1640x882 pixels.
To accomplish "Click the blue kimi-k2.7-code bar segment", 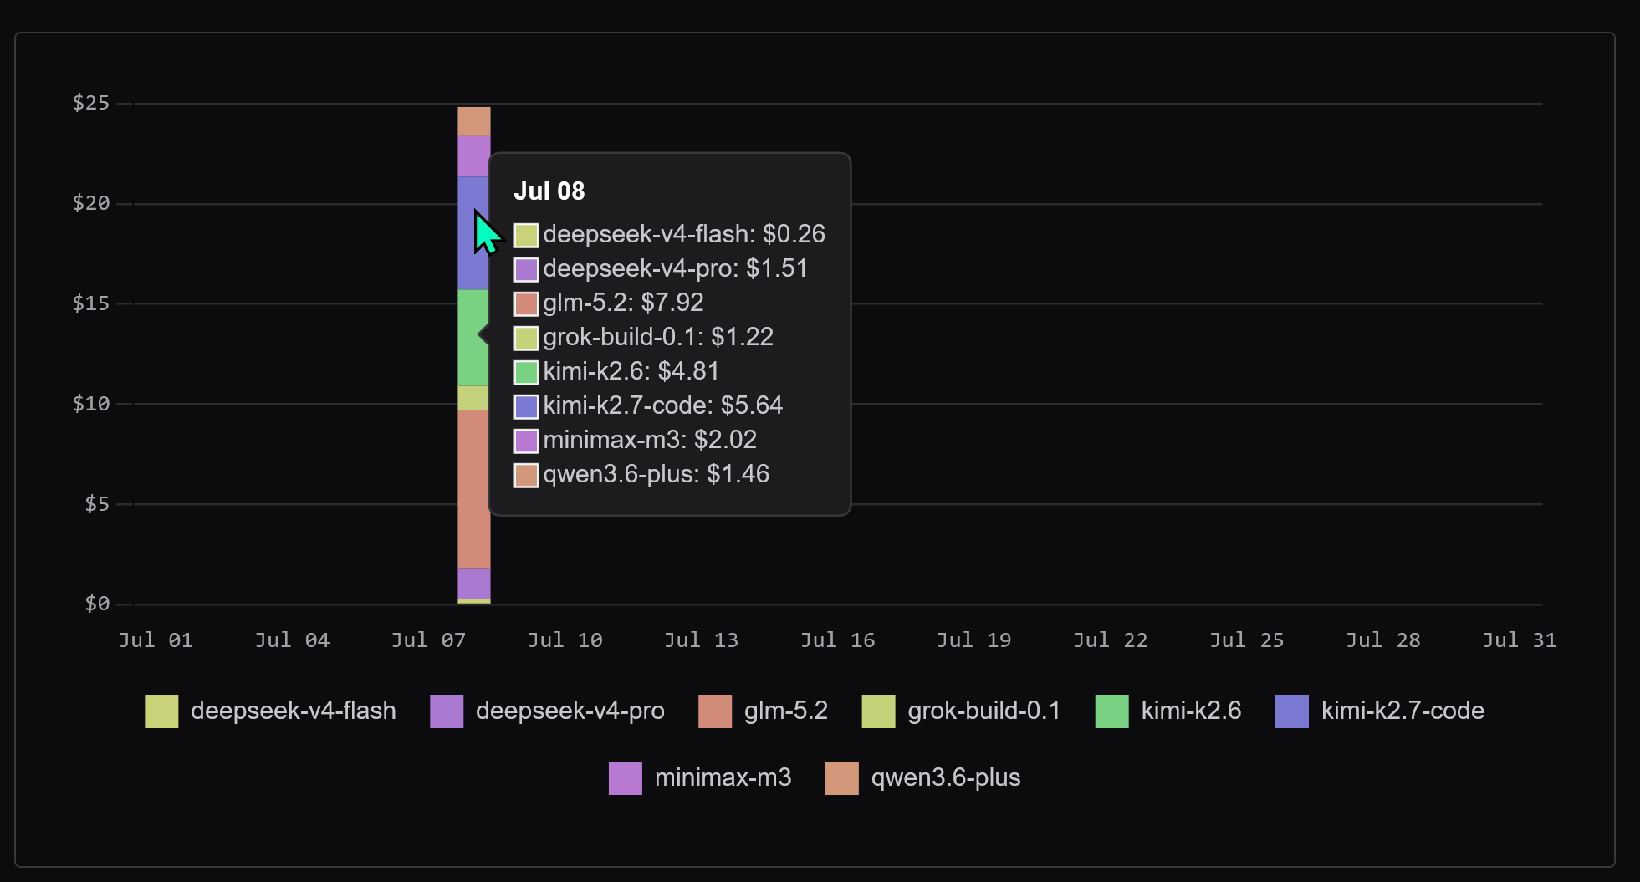I will (x=474, y=233).
